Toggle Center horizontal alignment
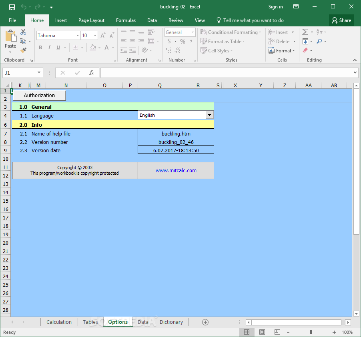 click(x=132, y=41)
